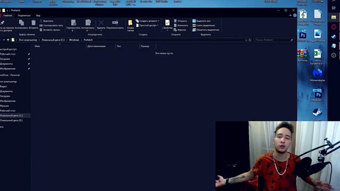The image size is (340, 191).
Task: Open the Копировать в menu
Action: point(88,25)
